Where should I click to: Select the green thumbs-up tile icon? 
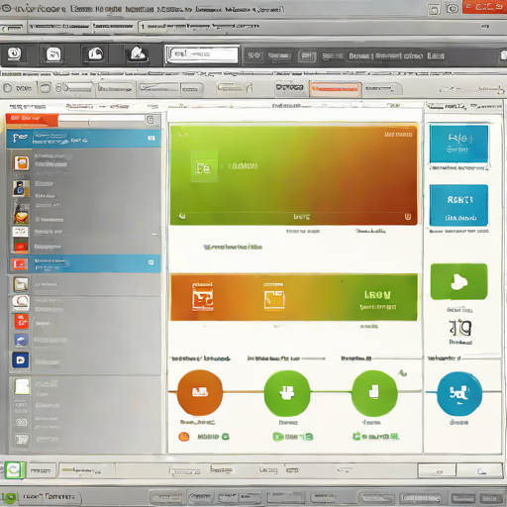458,281
